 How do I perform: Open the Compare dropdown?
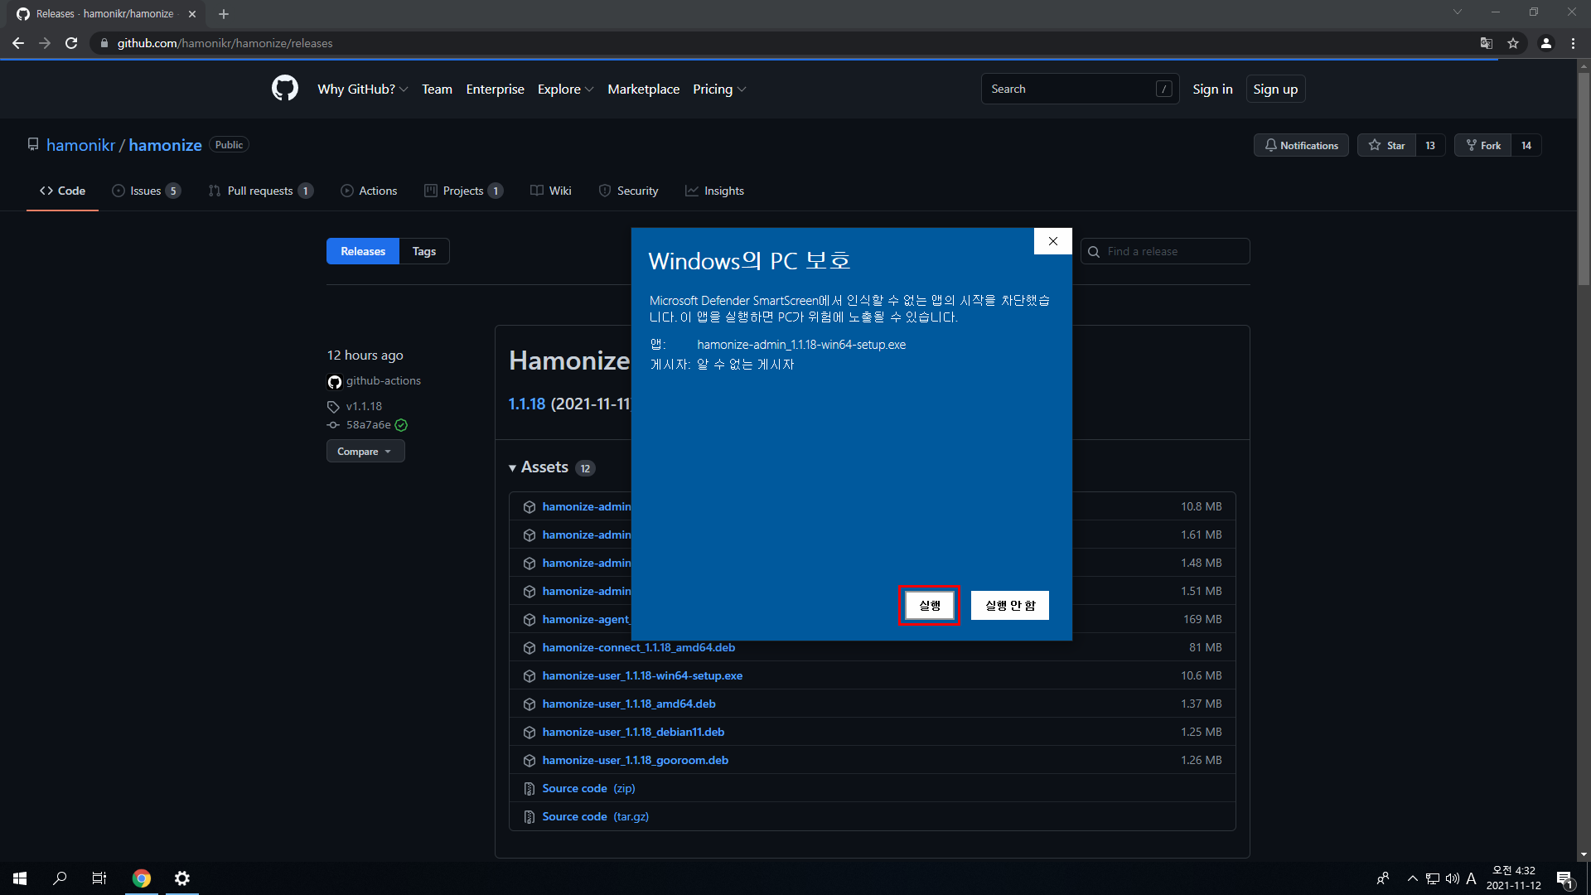click(365, 452)
